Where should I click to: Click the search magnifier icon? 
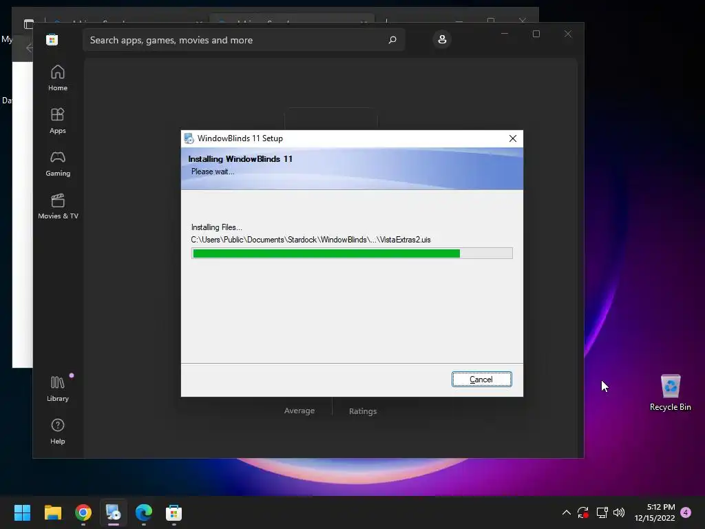click(392, 39)
